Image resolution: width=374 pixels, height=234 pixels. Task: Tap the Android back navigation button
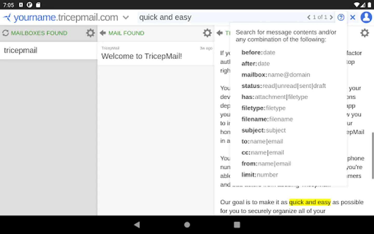pos(137,225)
